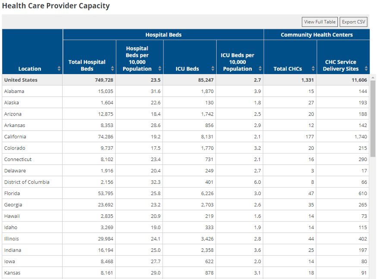The image size is (378, 279).
Task: Click the United States summary row
Action: click(21, 80)
